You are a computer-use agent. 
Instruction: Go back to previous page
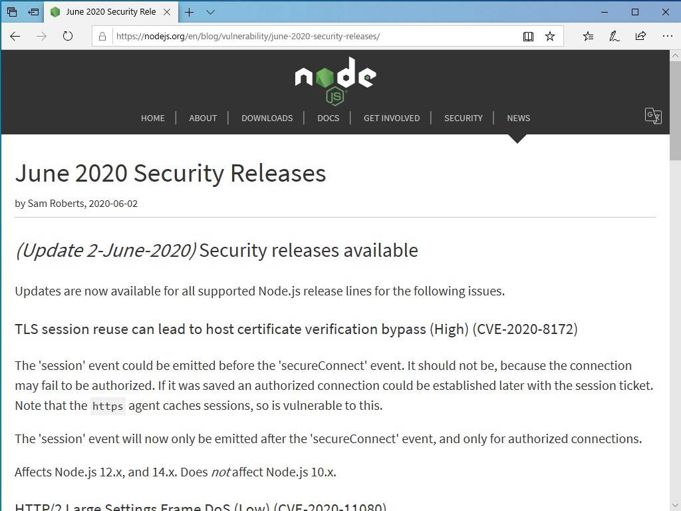(x=15, y=37)
